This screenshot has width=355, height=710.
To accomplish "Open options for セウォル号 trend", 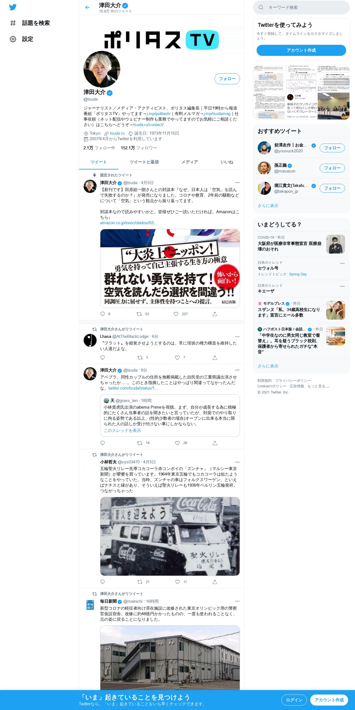I will pos(342,263).
